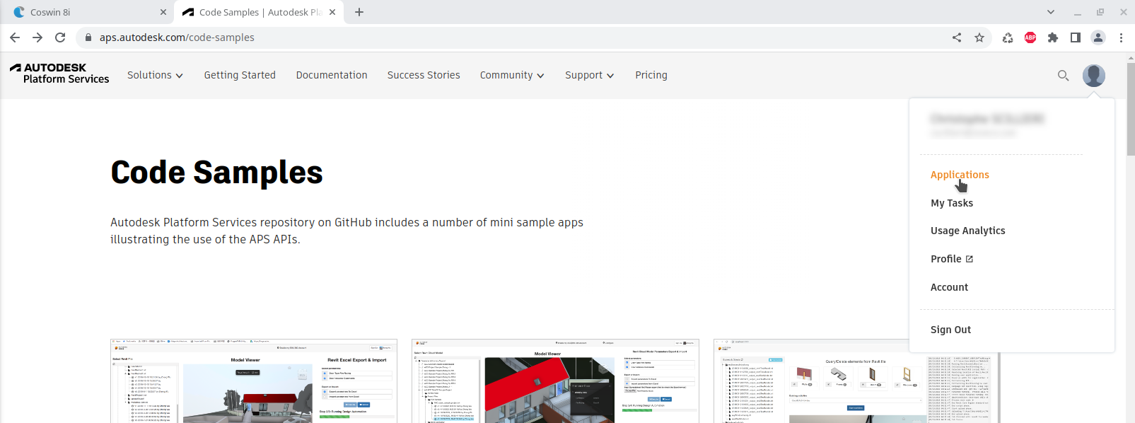The image size is (1135, 423).
Task: Click the share page icon in address bar
Action: (x=957, y=37)
